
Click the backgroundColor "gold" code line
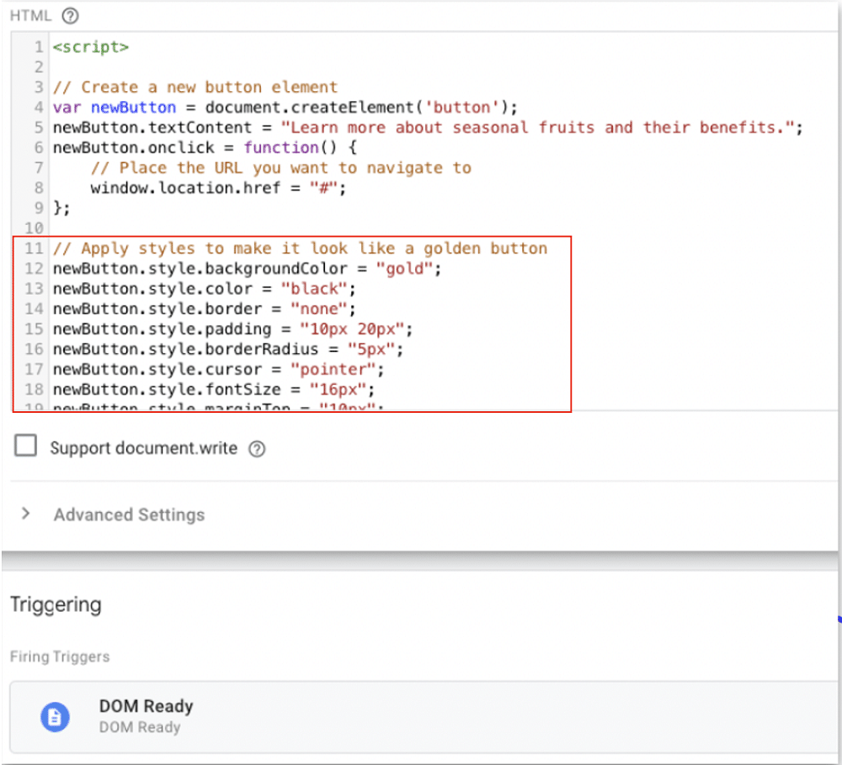[x=247, y=269]
